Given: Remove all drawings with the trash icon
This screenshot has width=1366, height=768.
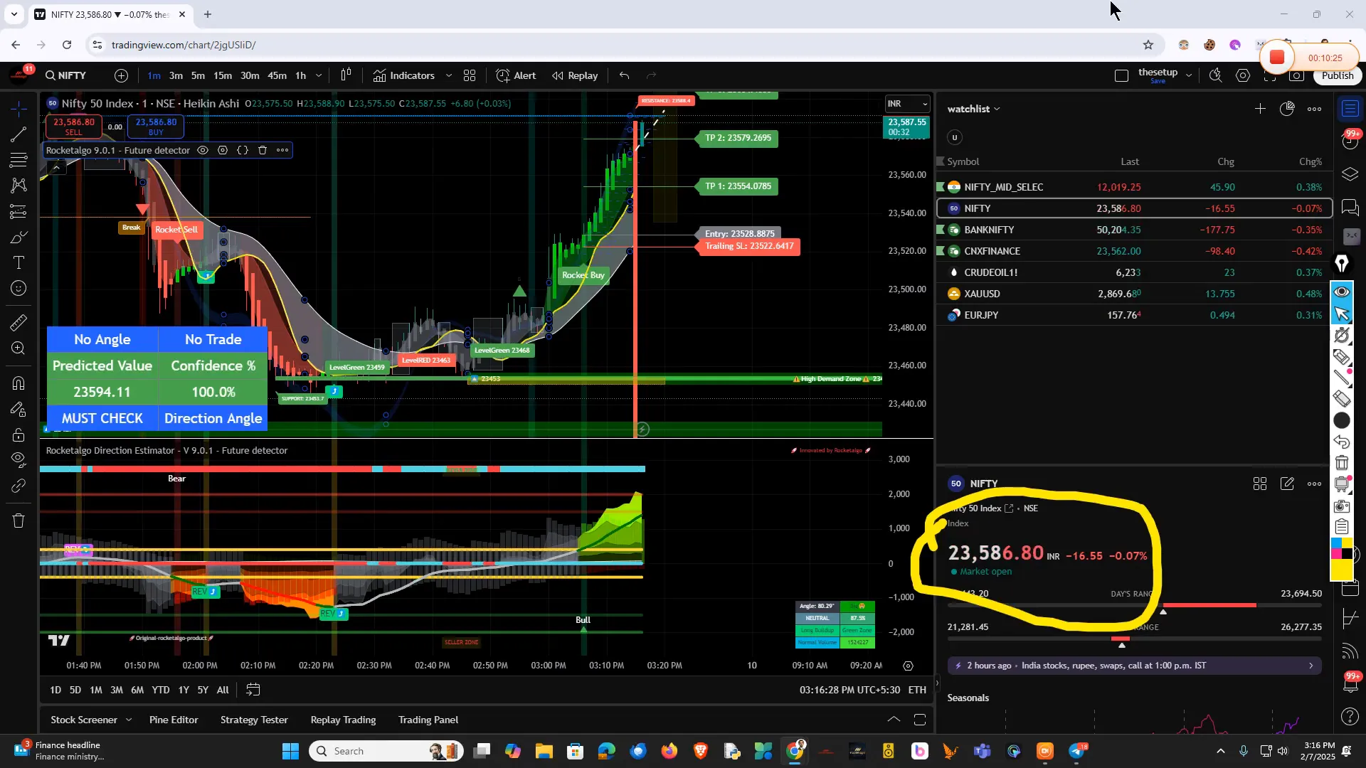Looking at the screenshot, I should (18, 520).
